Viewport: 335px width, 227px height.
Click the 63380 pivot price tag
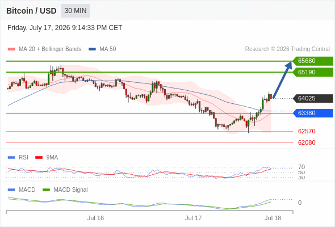(312, 113)
